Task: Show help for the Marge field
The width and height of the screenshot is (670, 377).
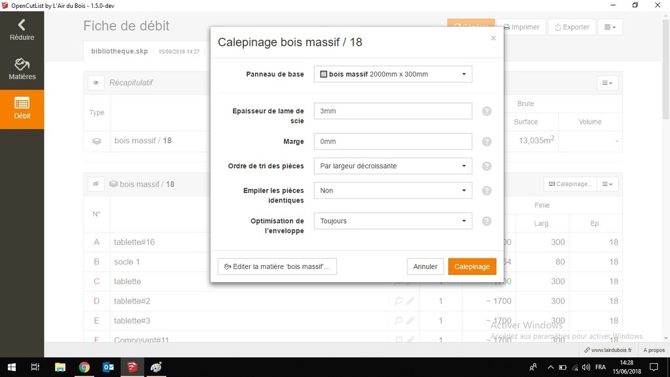Action: (x=486, y=141)
